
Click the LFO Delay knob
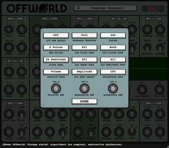[22, 29]
